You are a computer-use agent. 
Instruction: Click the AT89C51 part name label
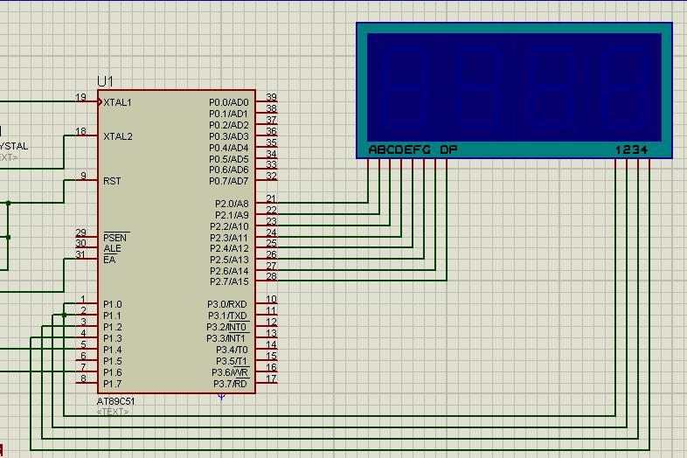(x=116, y=401)
